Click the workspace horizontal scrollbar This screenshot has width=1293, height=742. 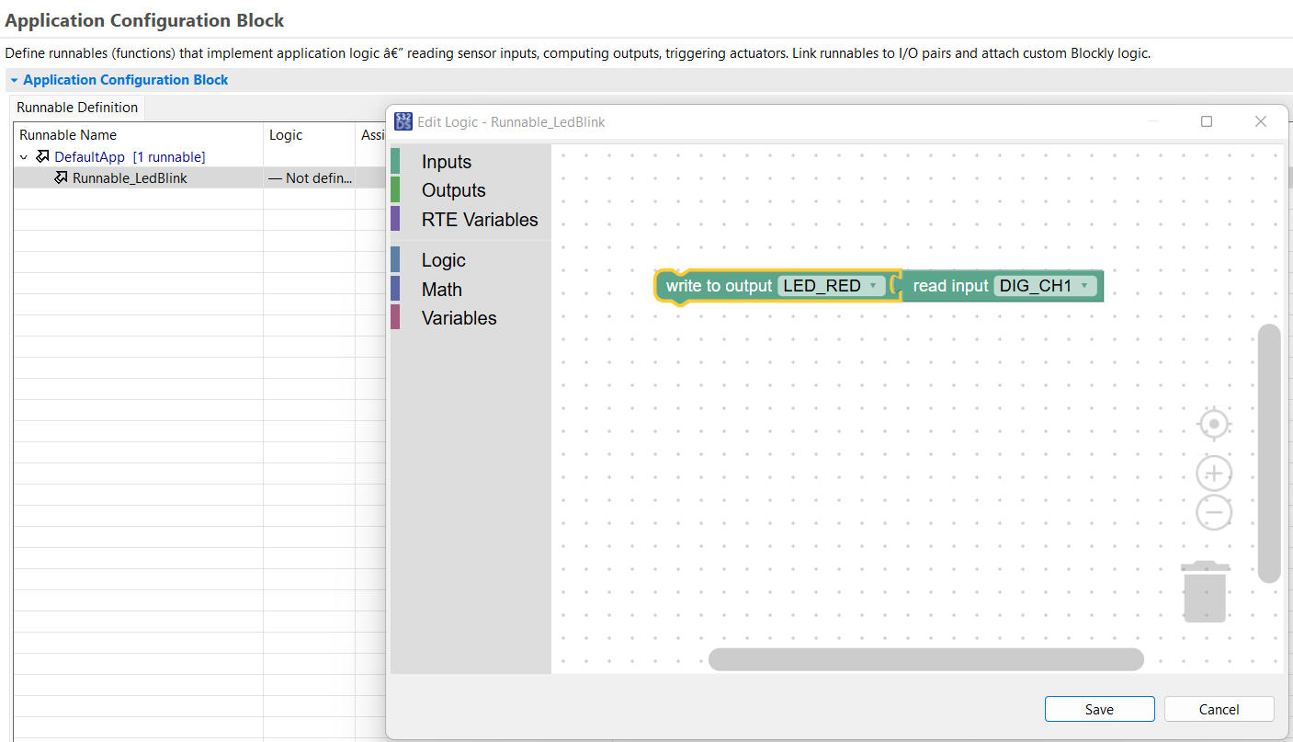926,659
